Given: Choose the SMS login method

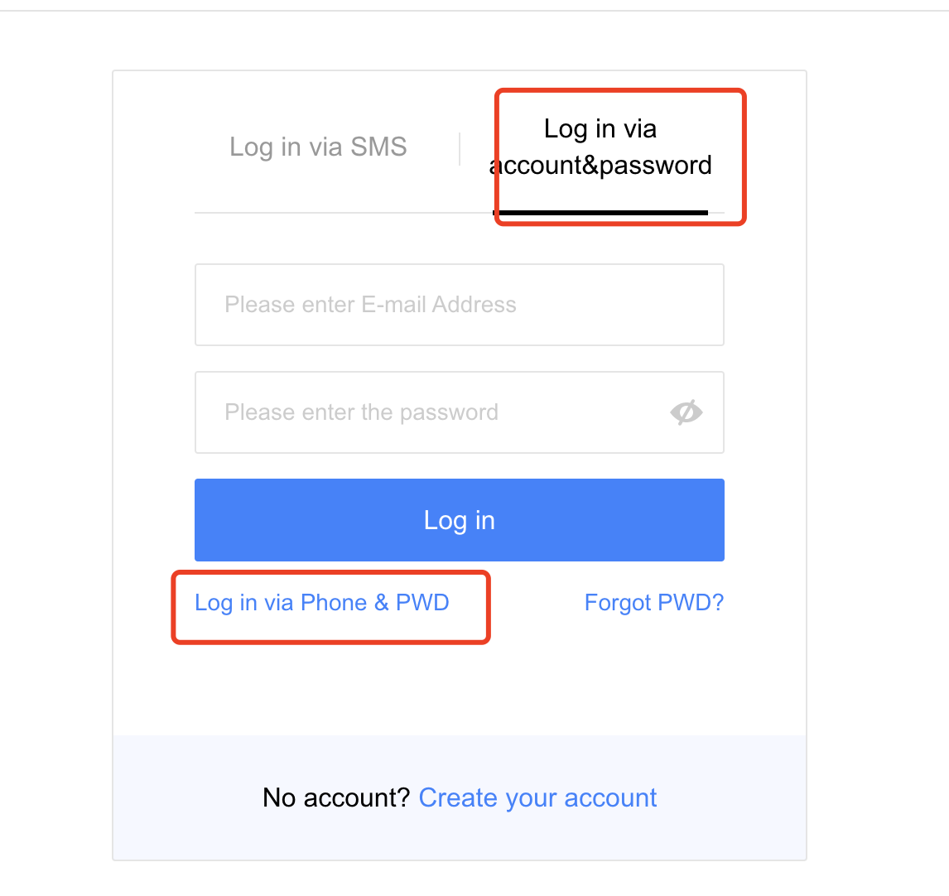Looking at the screenshot, I should click(x=318, y=147).
